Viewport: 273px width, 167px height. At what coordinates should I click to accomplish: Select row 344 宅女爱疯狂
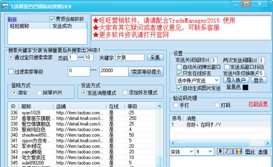coord(82,157)
